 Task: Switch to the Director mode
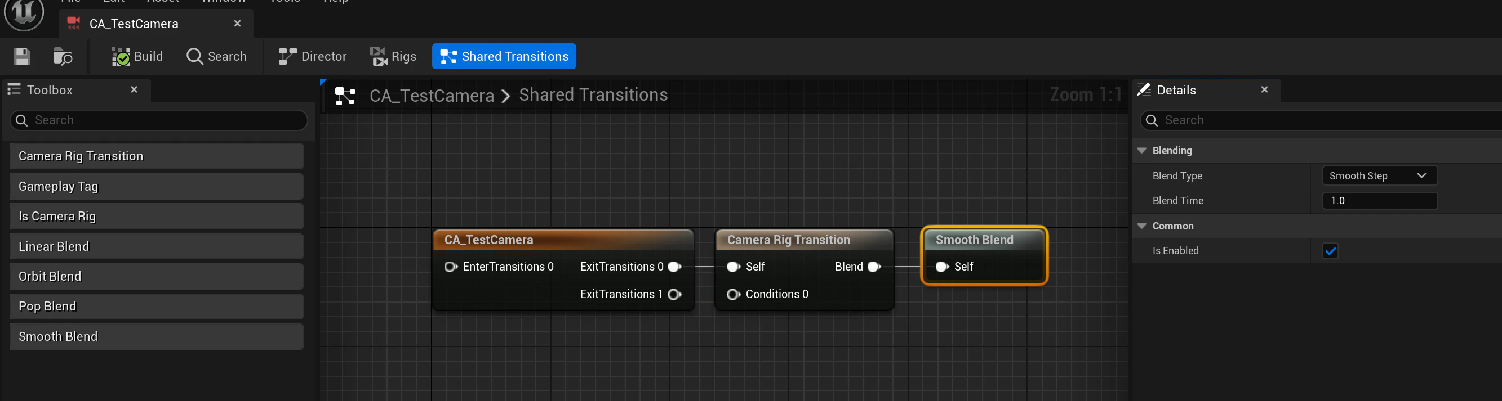coord(313,56)
